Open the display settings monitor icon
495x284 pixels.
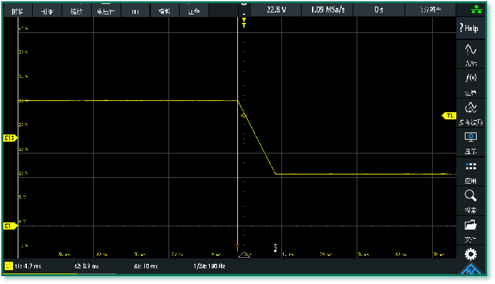coord(470,140)
